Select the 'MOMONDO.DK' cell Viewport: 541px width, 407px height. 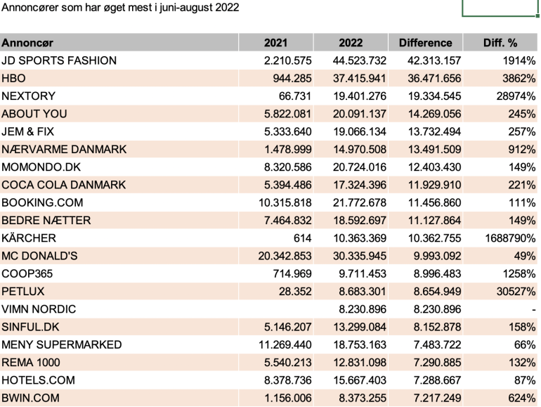coord(119,167)
